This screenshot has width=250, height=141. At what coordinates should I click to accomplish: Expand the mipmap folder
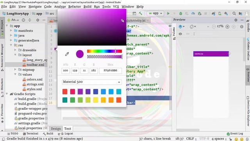(x=15, y=70)
